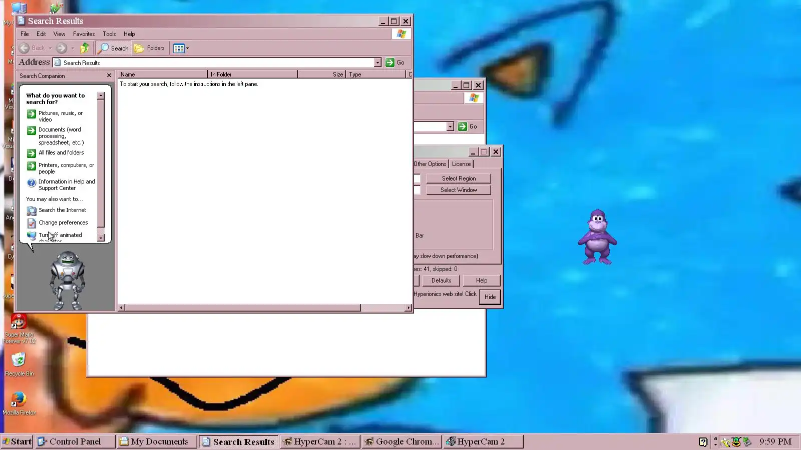
Task: Click the Forward arrow in the toolbar
Action: coord(62,48)
